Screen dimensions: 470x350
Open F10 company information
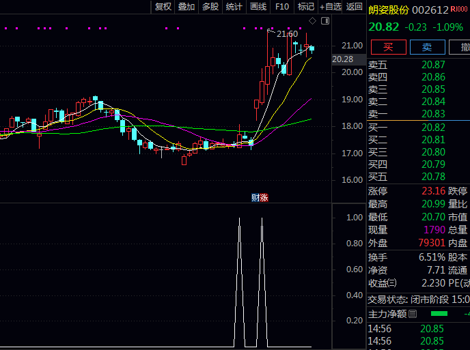pos(282,7)
